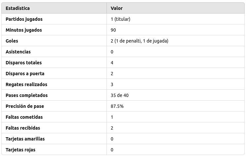Screen dimensions: 249x157
Task: Click the value 1 (titular)
Action: click(120, 19)
